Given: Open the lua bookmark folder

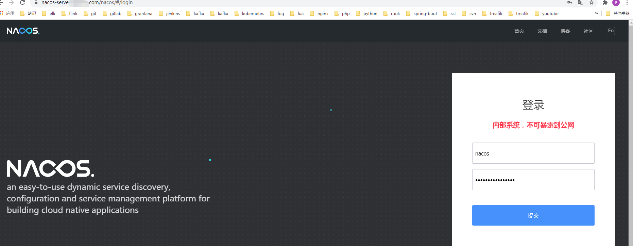Looking at the screenshot, I should (x=297, y=13).
